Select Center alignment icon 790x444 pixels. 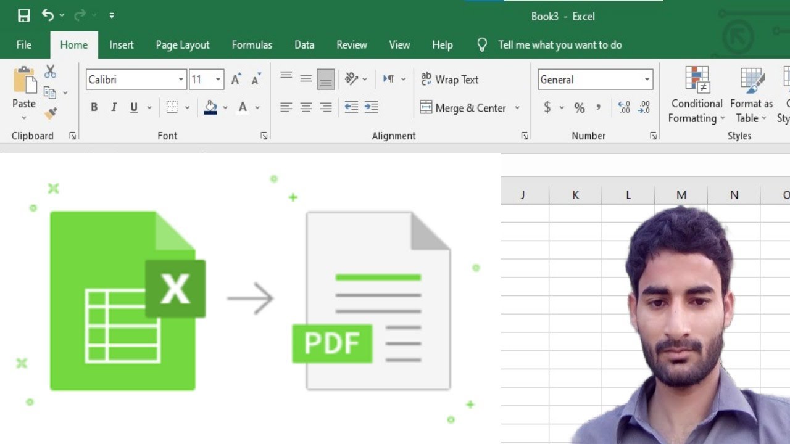[x=306, y=107]
